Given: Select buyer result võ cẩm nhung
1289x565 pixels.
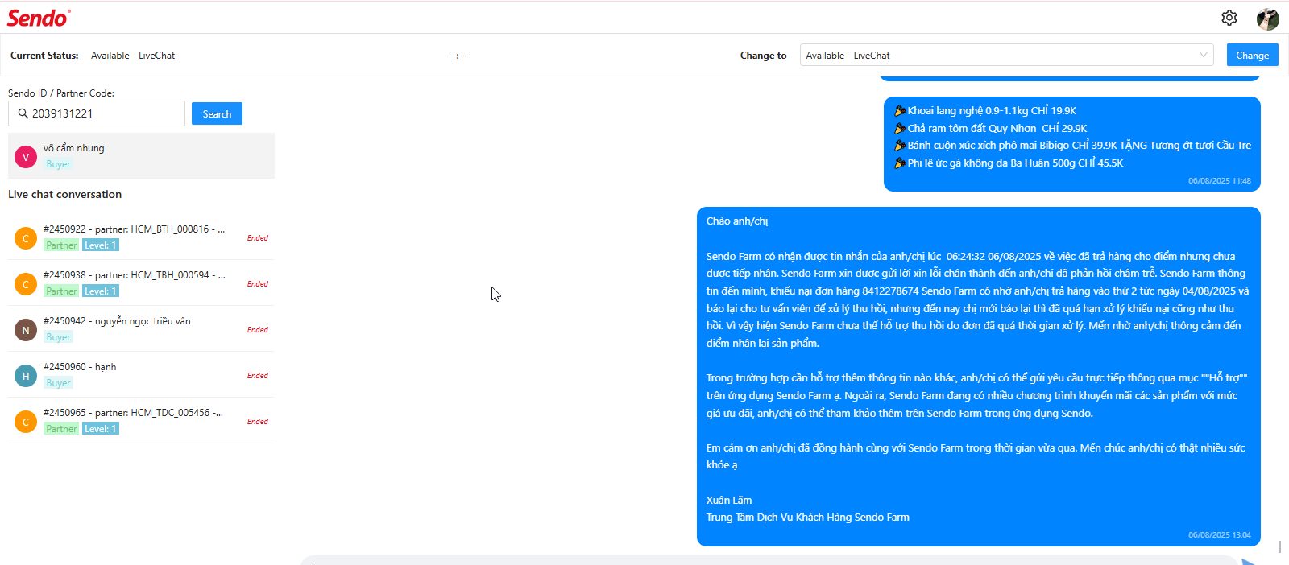Looking at the screenshot, I should (x=141, y=156).
